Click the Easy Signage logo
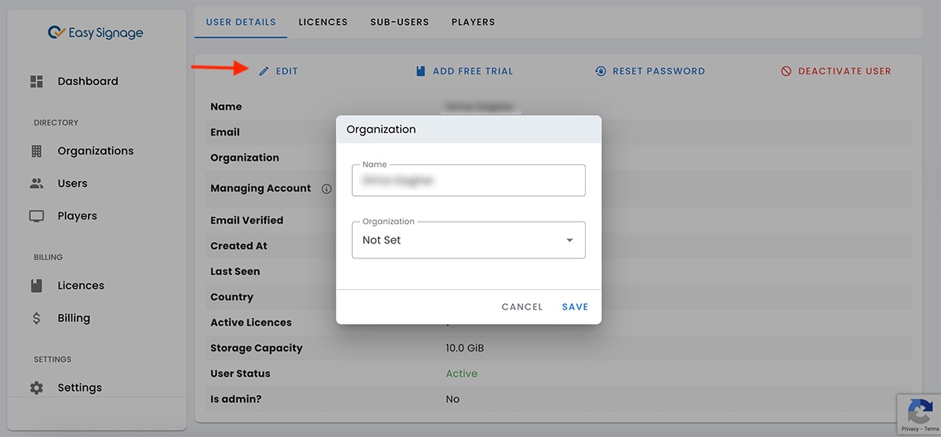Viewport: 941px width, 437px height. click(x=95, y=33)
